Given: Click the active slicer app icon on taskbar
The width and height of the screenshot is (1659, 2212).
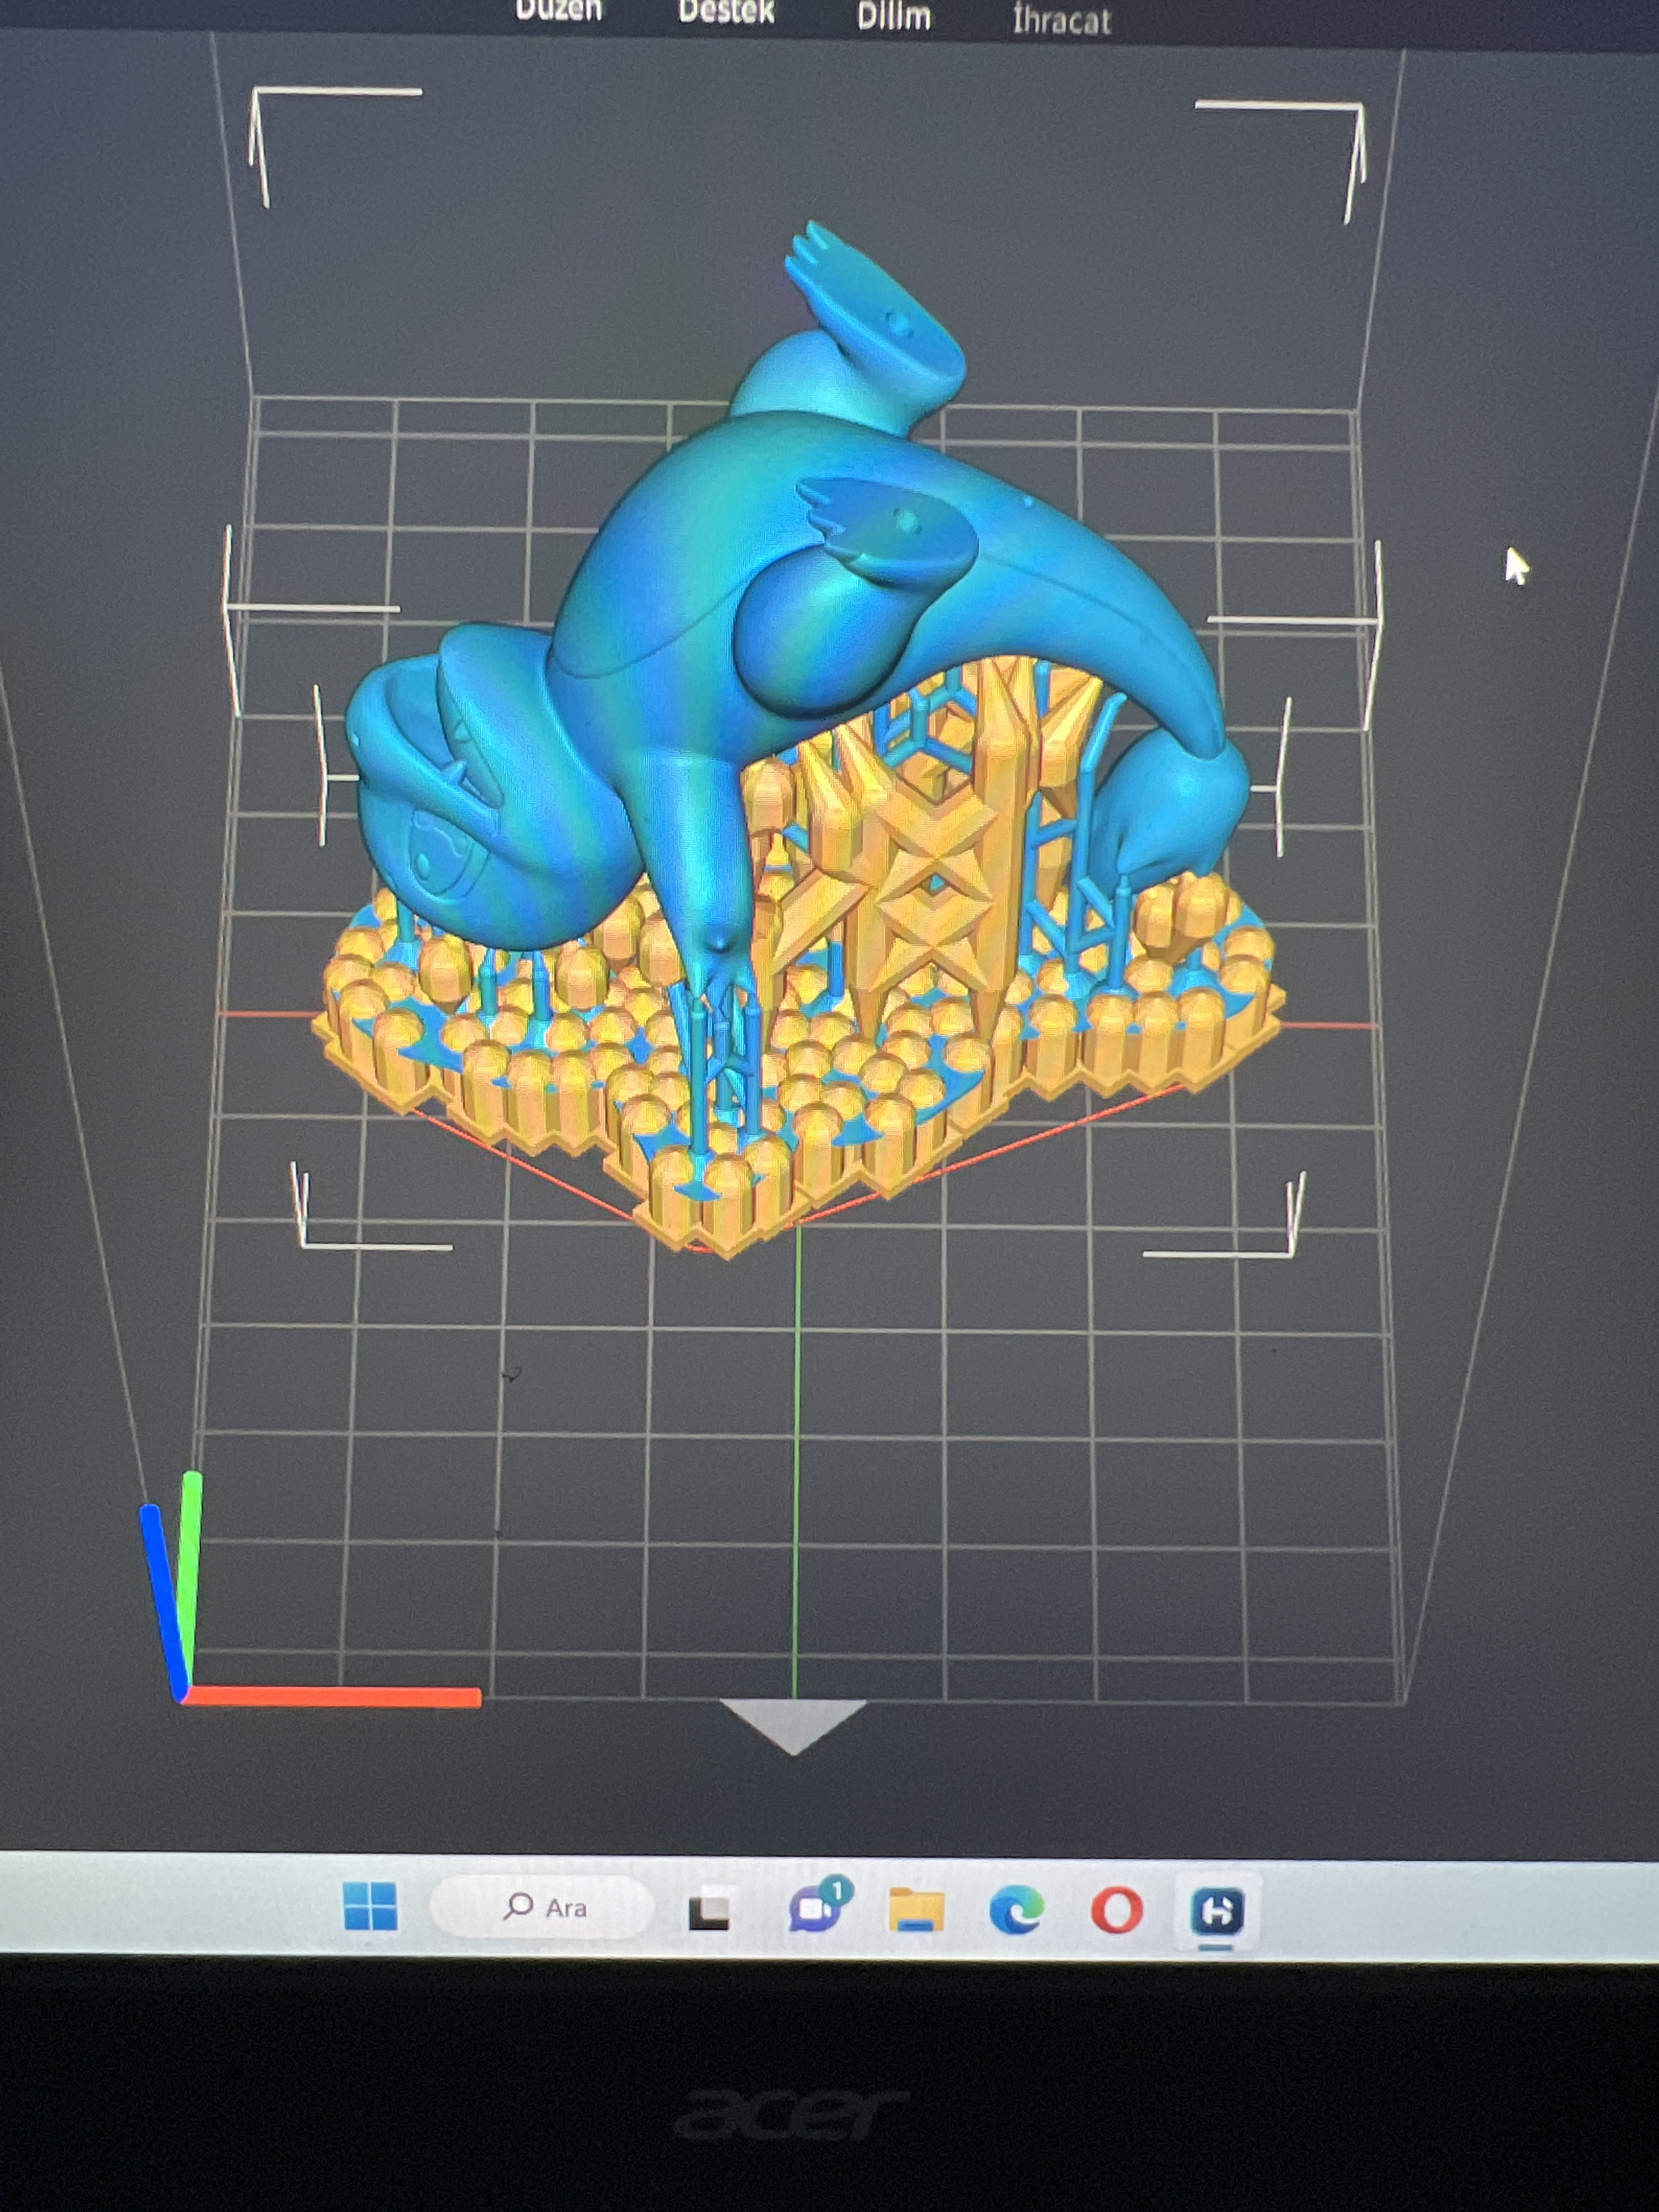Looking at the screenshot, I should pyautogui.click(x=1217, y=1912).
